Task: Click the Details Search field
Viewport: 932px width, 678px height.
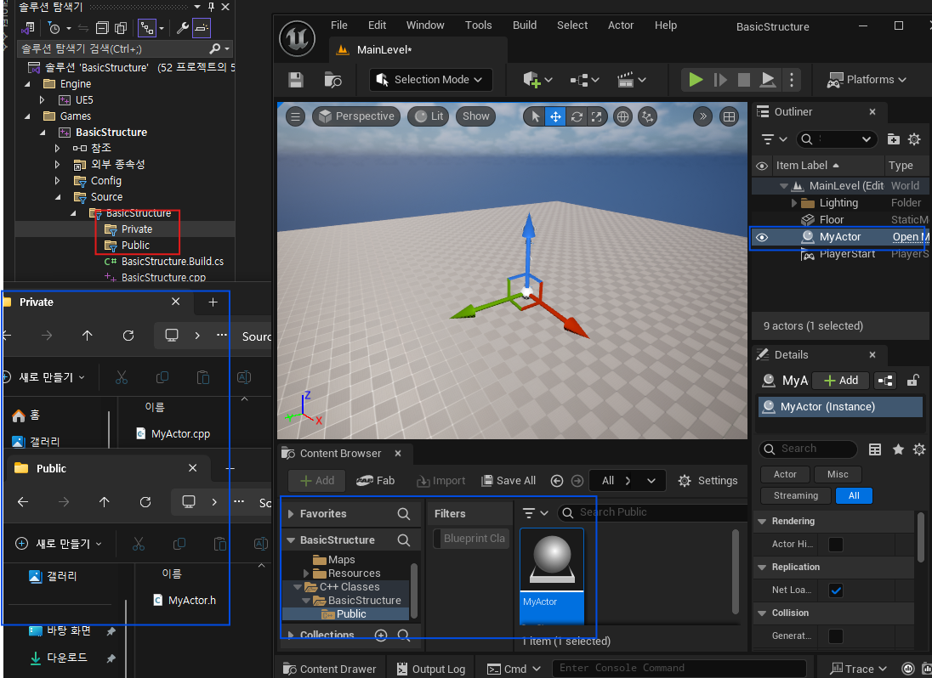Action: [809, 449]
